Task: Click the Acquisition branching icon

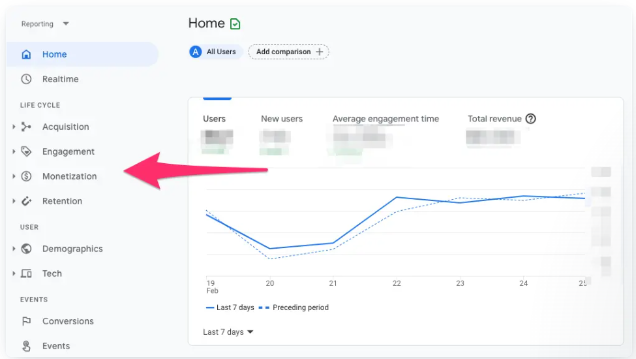Action: pos(26,127)
